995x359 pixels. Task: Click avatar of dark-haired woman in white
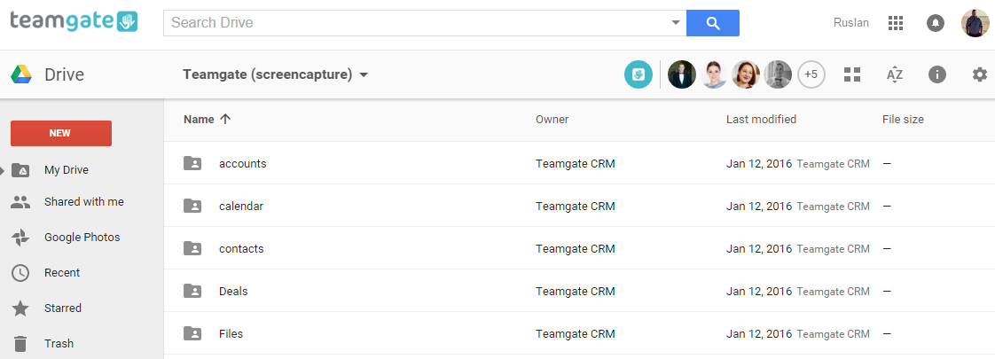713,74
